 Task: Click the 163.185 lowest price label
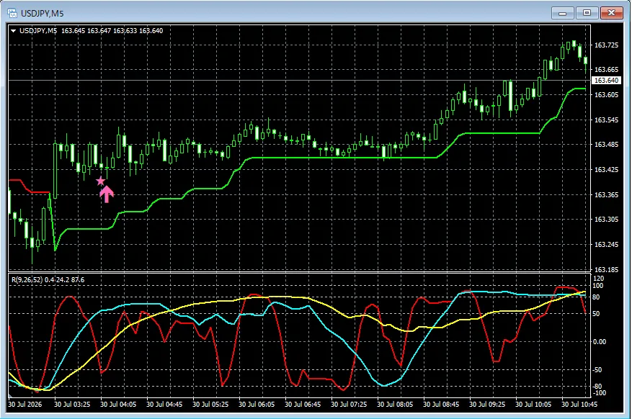(606, 269)
